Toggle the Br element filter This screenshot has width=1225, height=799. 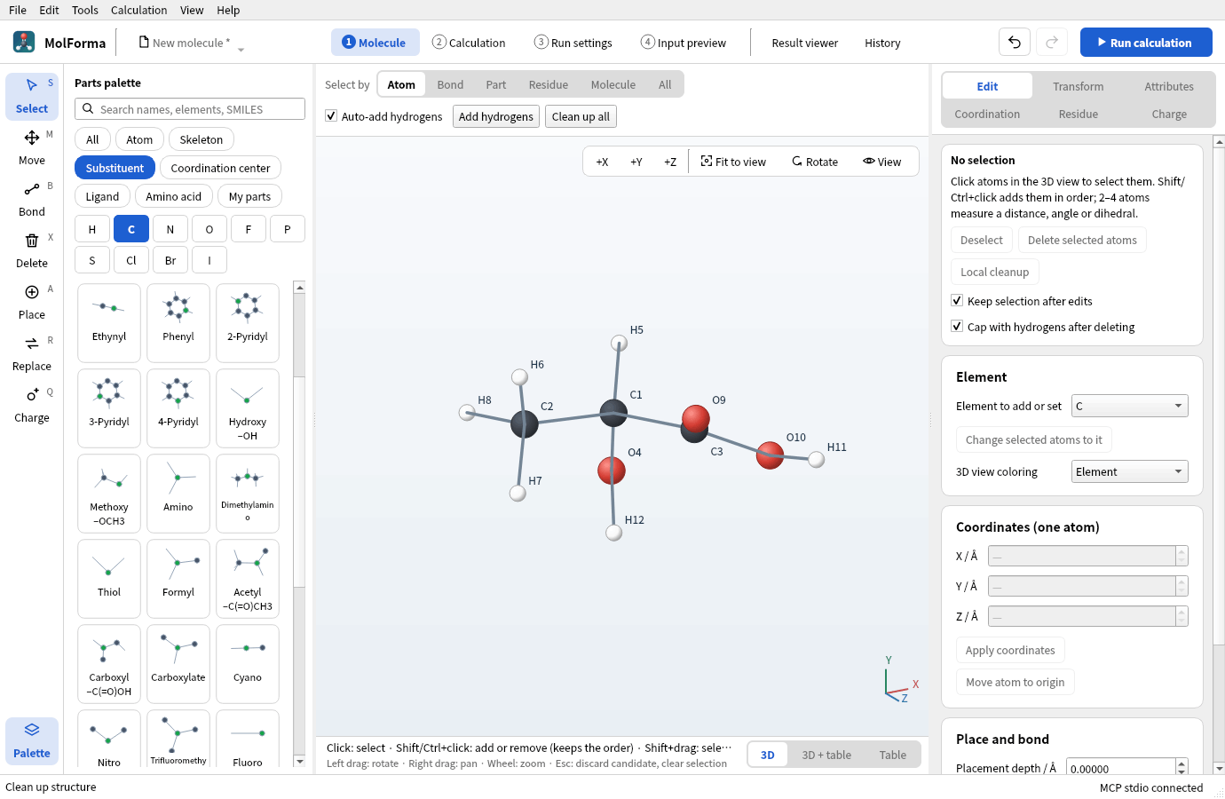coord(170,260)
